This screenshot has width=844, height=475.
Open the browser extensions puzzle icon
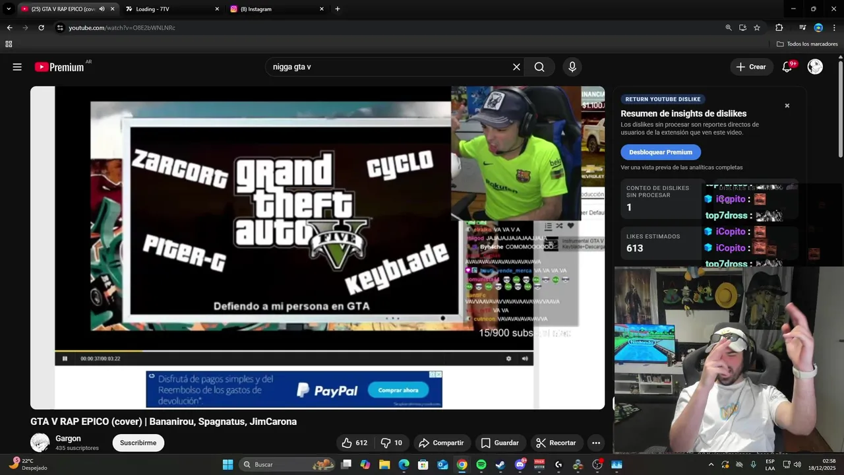[x=779, y=28]
